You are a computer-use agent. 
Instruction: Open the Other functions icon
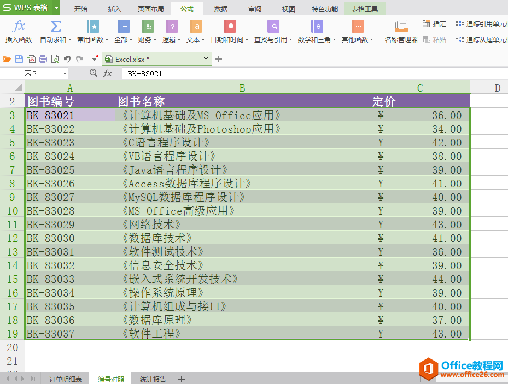coord(357,27)
